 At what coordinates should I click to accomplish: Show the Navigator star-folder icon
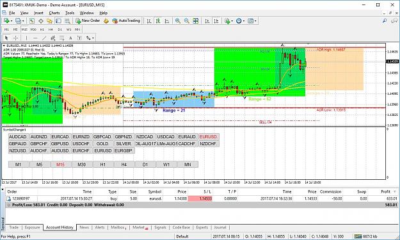pos(49,21)
